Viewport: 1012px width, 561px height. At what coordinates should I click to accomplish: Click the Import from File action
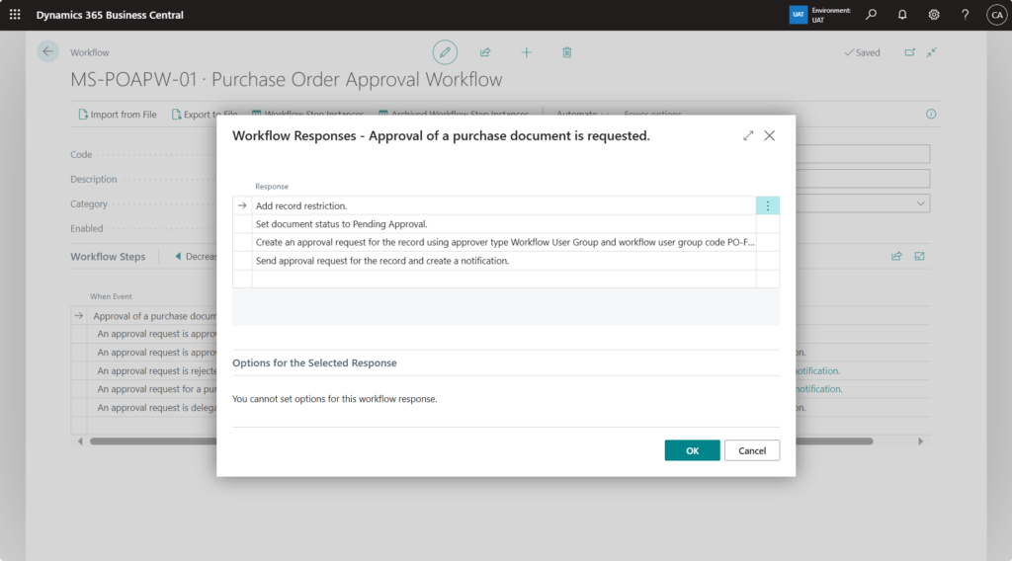118,115
